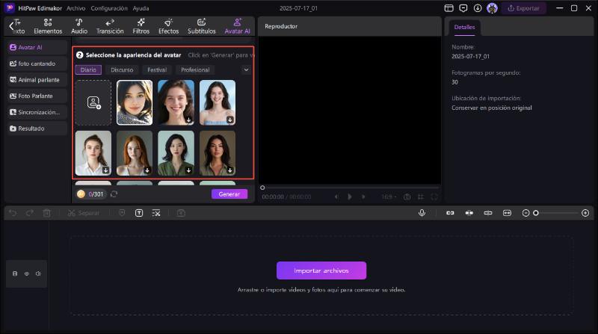Open the downloads icon in title bar
The image size is (598, 334).
click(478, 8)
